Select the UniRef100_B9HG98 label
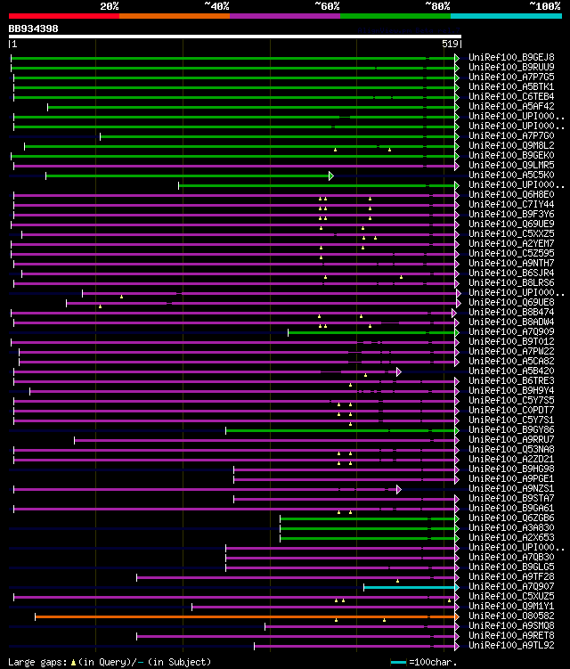This screenshot has height=669, width=570. pos(511,469)
